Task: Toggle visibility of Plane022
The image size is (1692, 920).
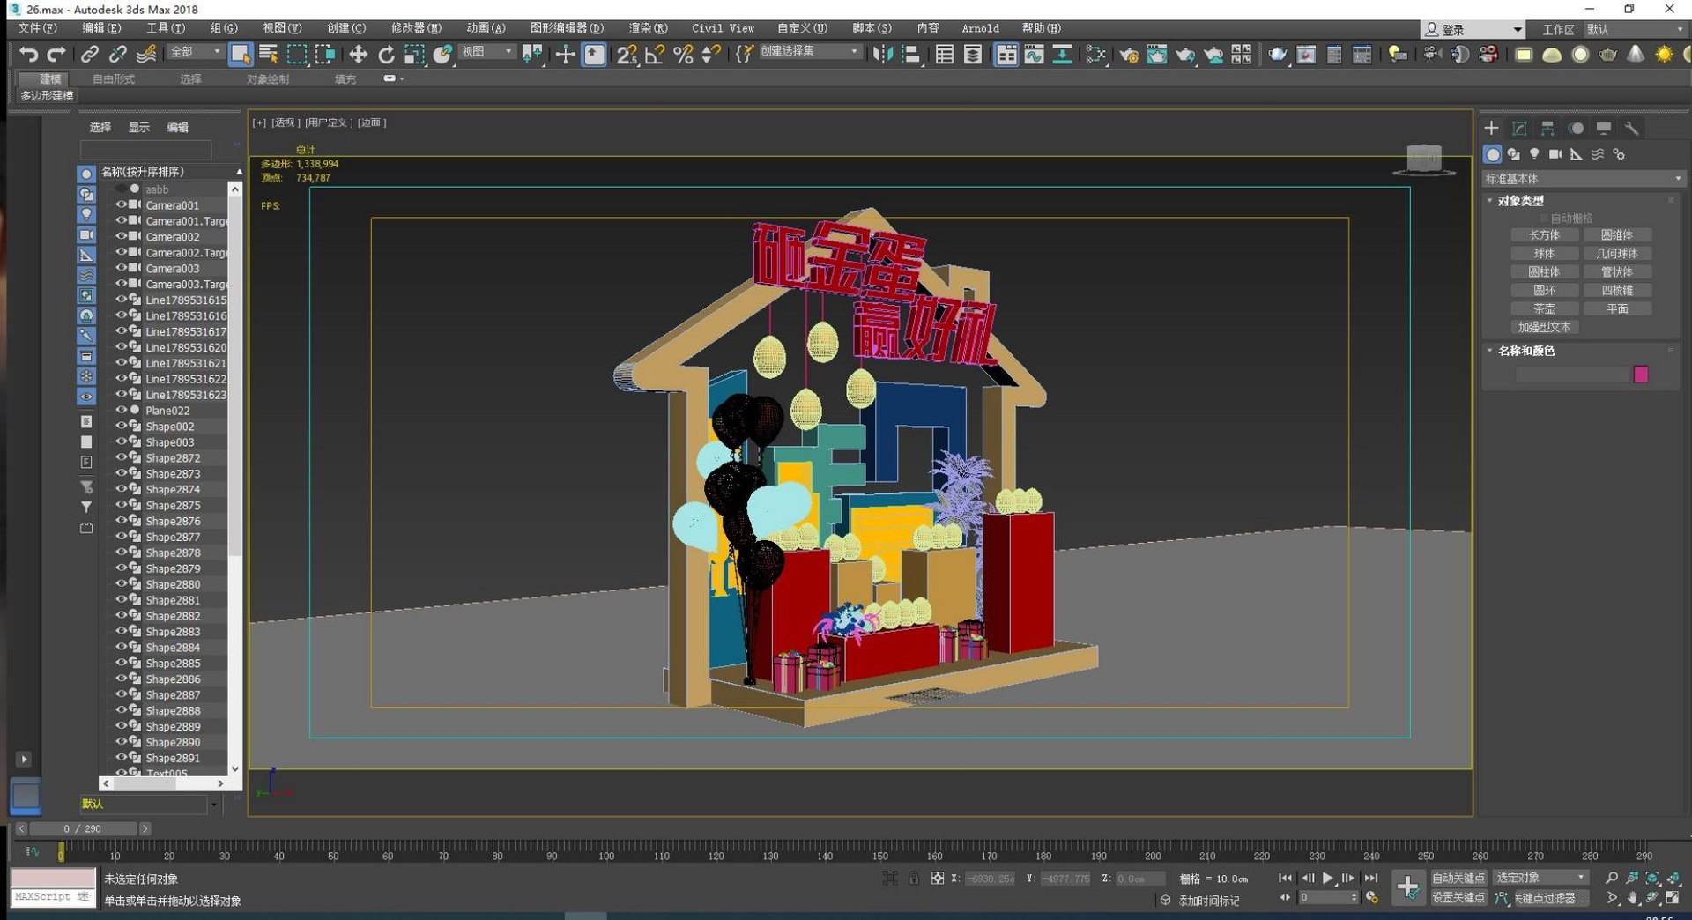Action: tap(122, 410)
